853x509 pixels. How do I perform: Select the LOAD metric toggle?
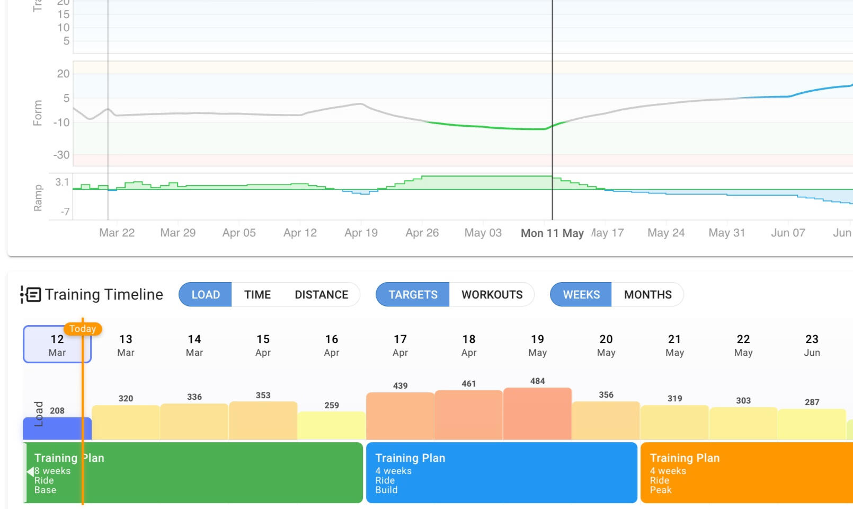pyautogui.click(x=206, y=294)
